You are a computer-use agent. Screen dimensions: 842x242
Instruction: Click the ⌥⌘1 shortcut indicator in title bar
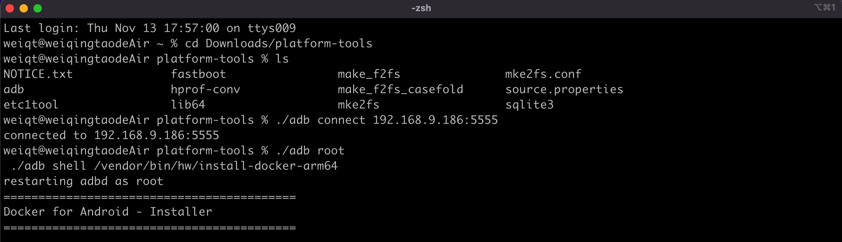825,7
